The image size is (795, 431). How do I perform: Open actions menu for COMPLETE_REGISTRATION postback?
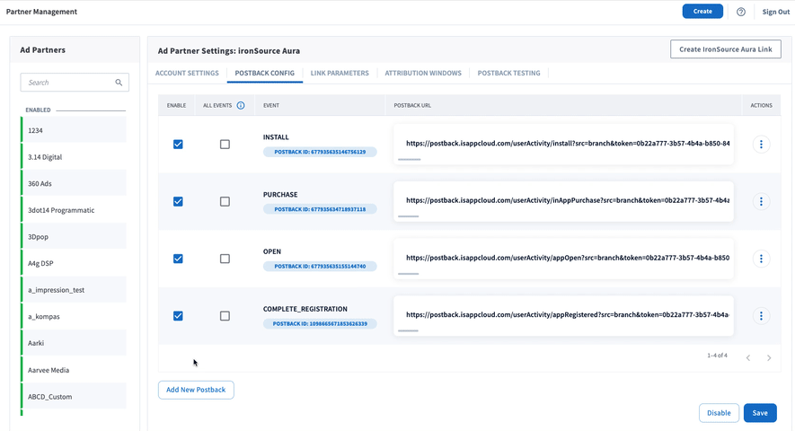point(761,316)
